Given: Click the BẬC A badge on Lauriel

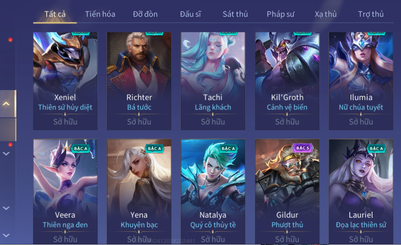Looking at the screenshot, I should click(x=376, y=148).
